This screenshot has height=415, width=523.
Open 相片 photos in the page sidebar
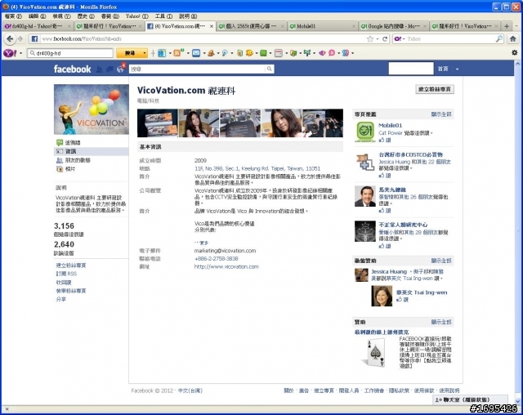point(70,169)
